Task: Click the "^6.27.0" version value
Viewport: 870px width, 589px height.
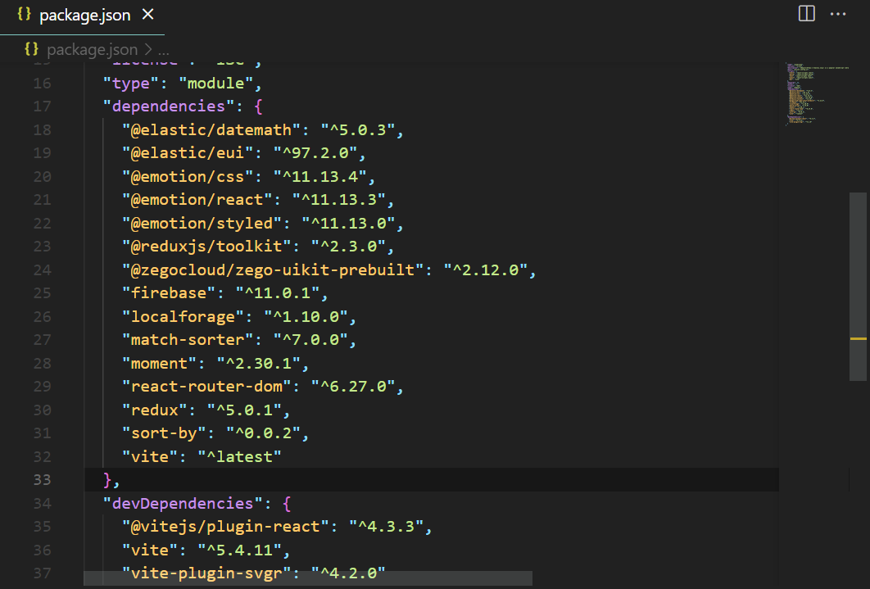Action: click(x=352, y=387)
